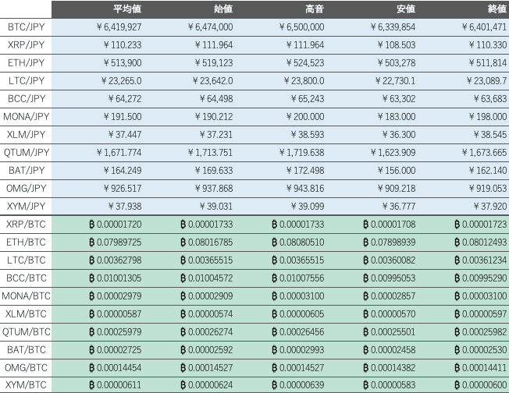Image resolution: width=509 pixels, height=393 pixels.
Task: Click XLM/JPY high cell ¥38.593
Action: (308, 134)
